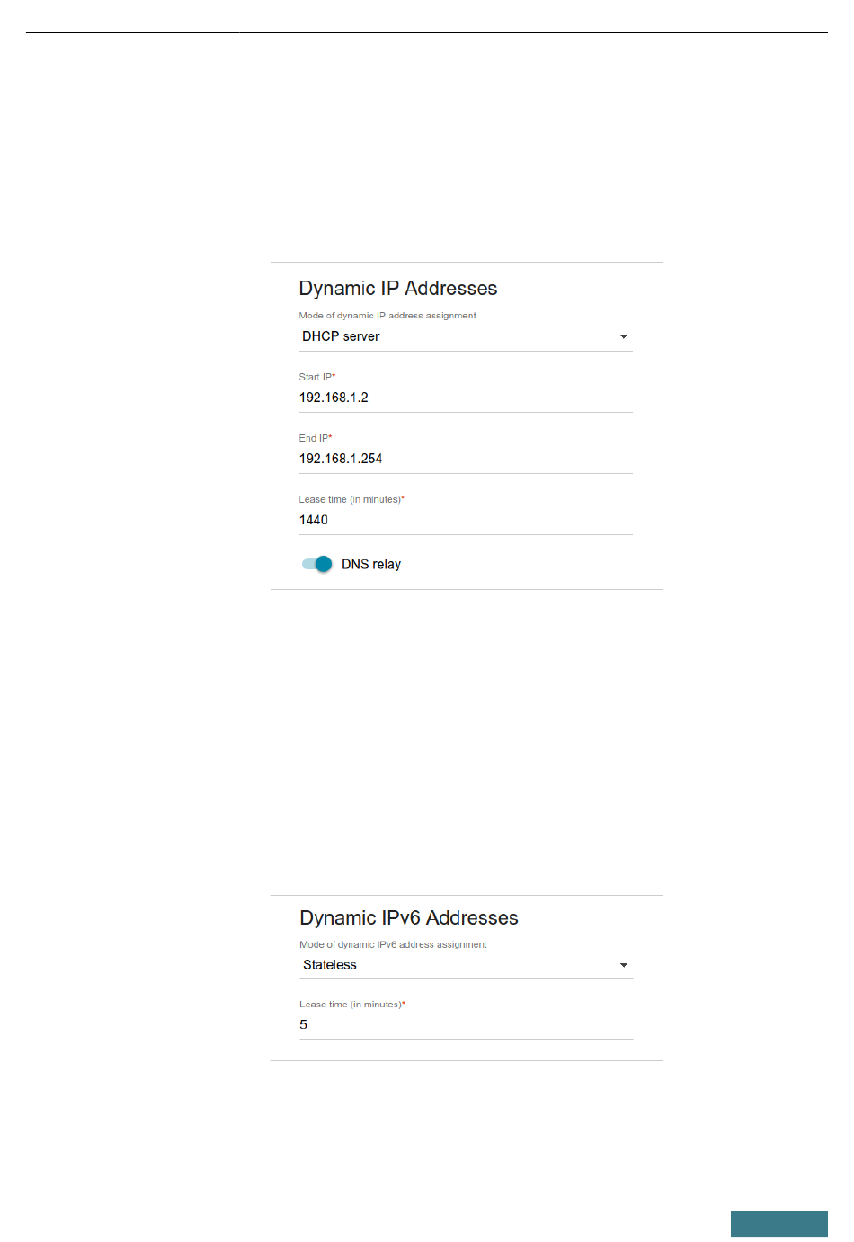This screenshot has height=1242, width=854.
Task: Click the arrow beside DHCP server
Action: pyautogui.click(x=624, y=336)
